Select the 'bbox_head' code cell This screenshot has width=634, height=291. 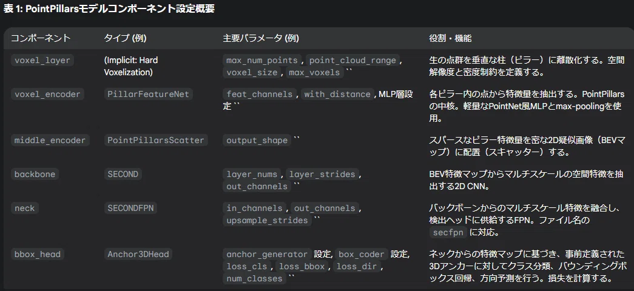pyautogui.click(x=37, y=254)
